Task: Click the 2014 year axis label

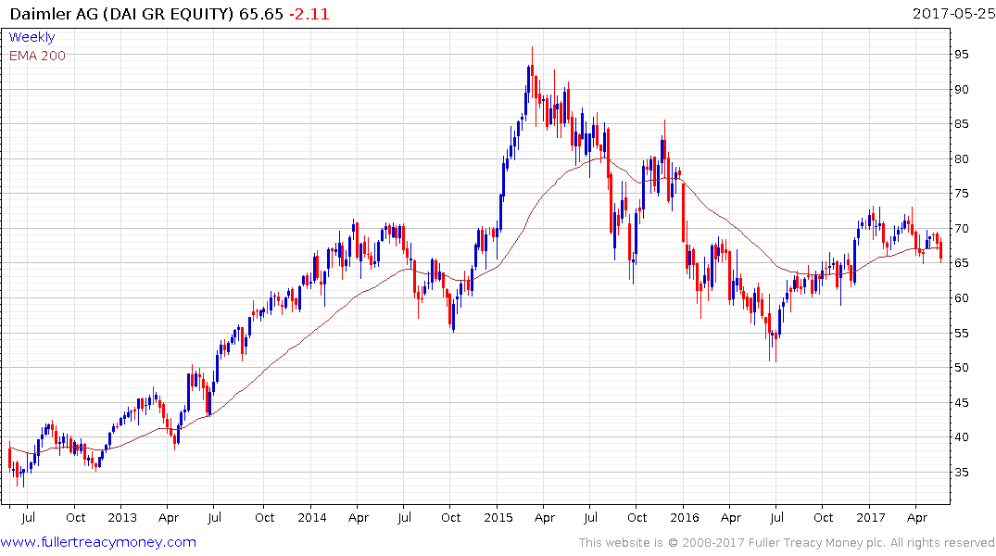Action: point(312,517)
